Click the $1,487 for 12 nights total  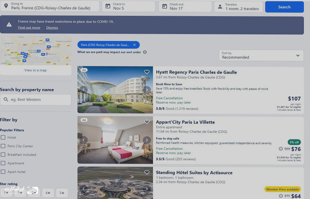pos(289,107)
